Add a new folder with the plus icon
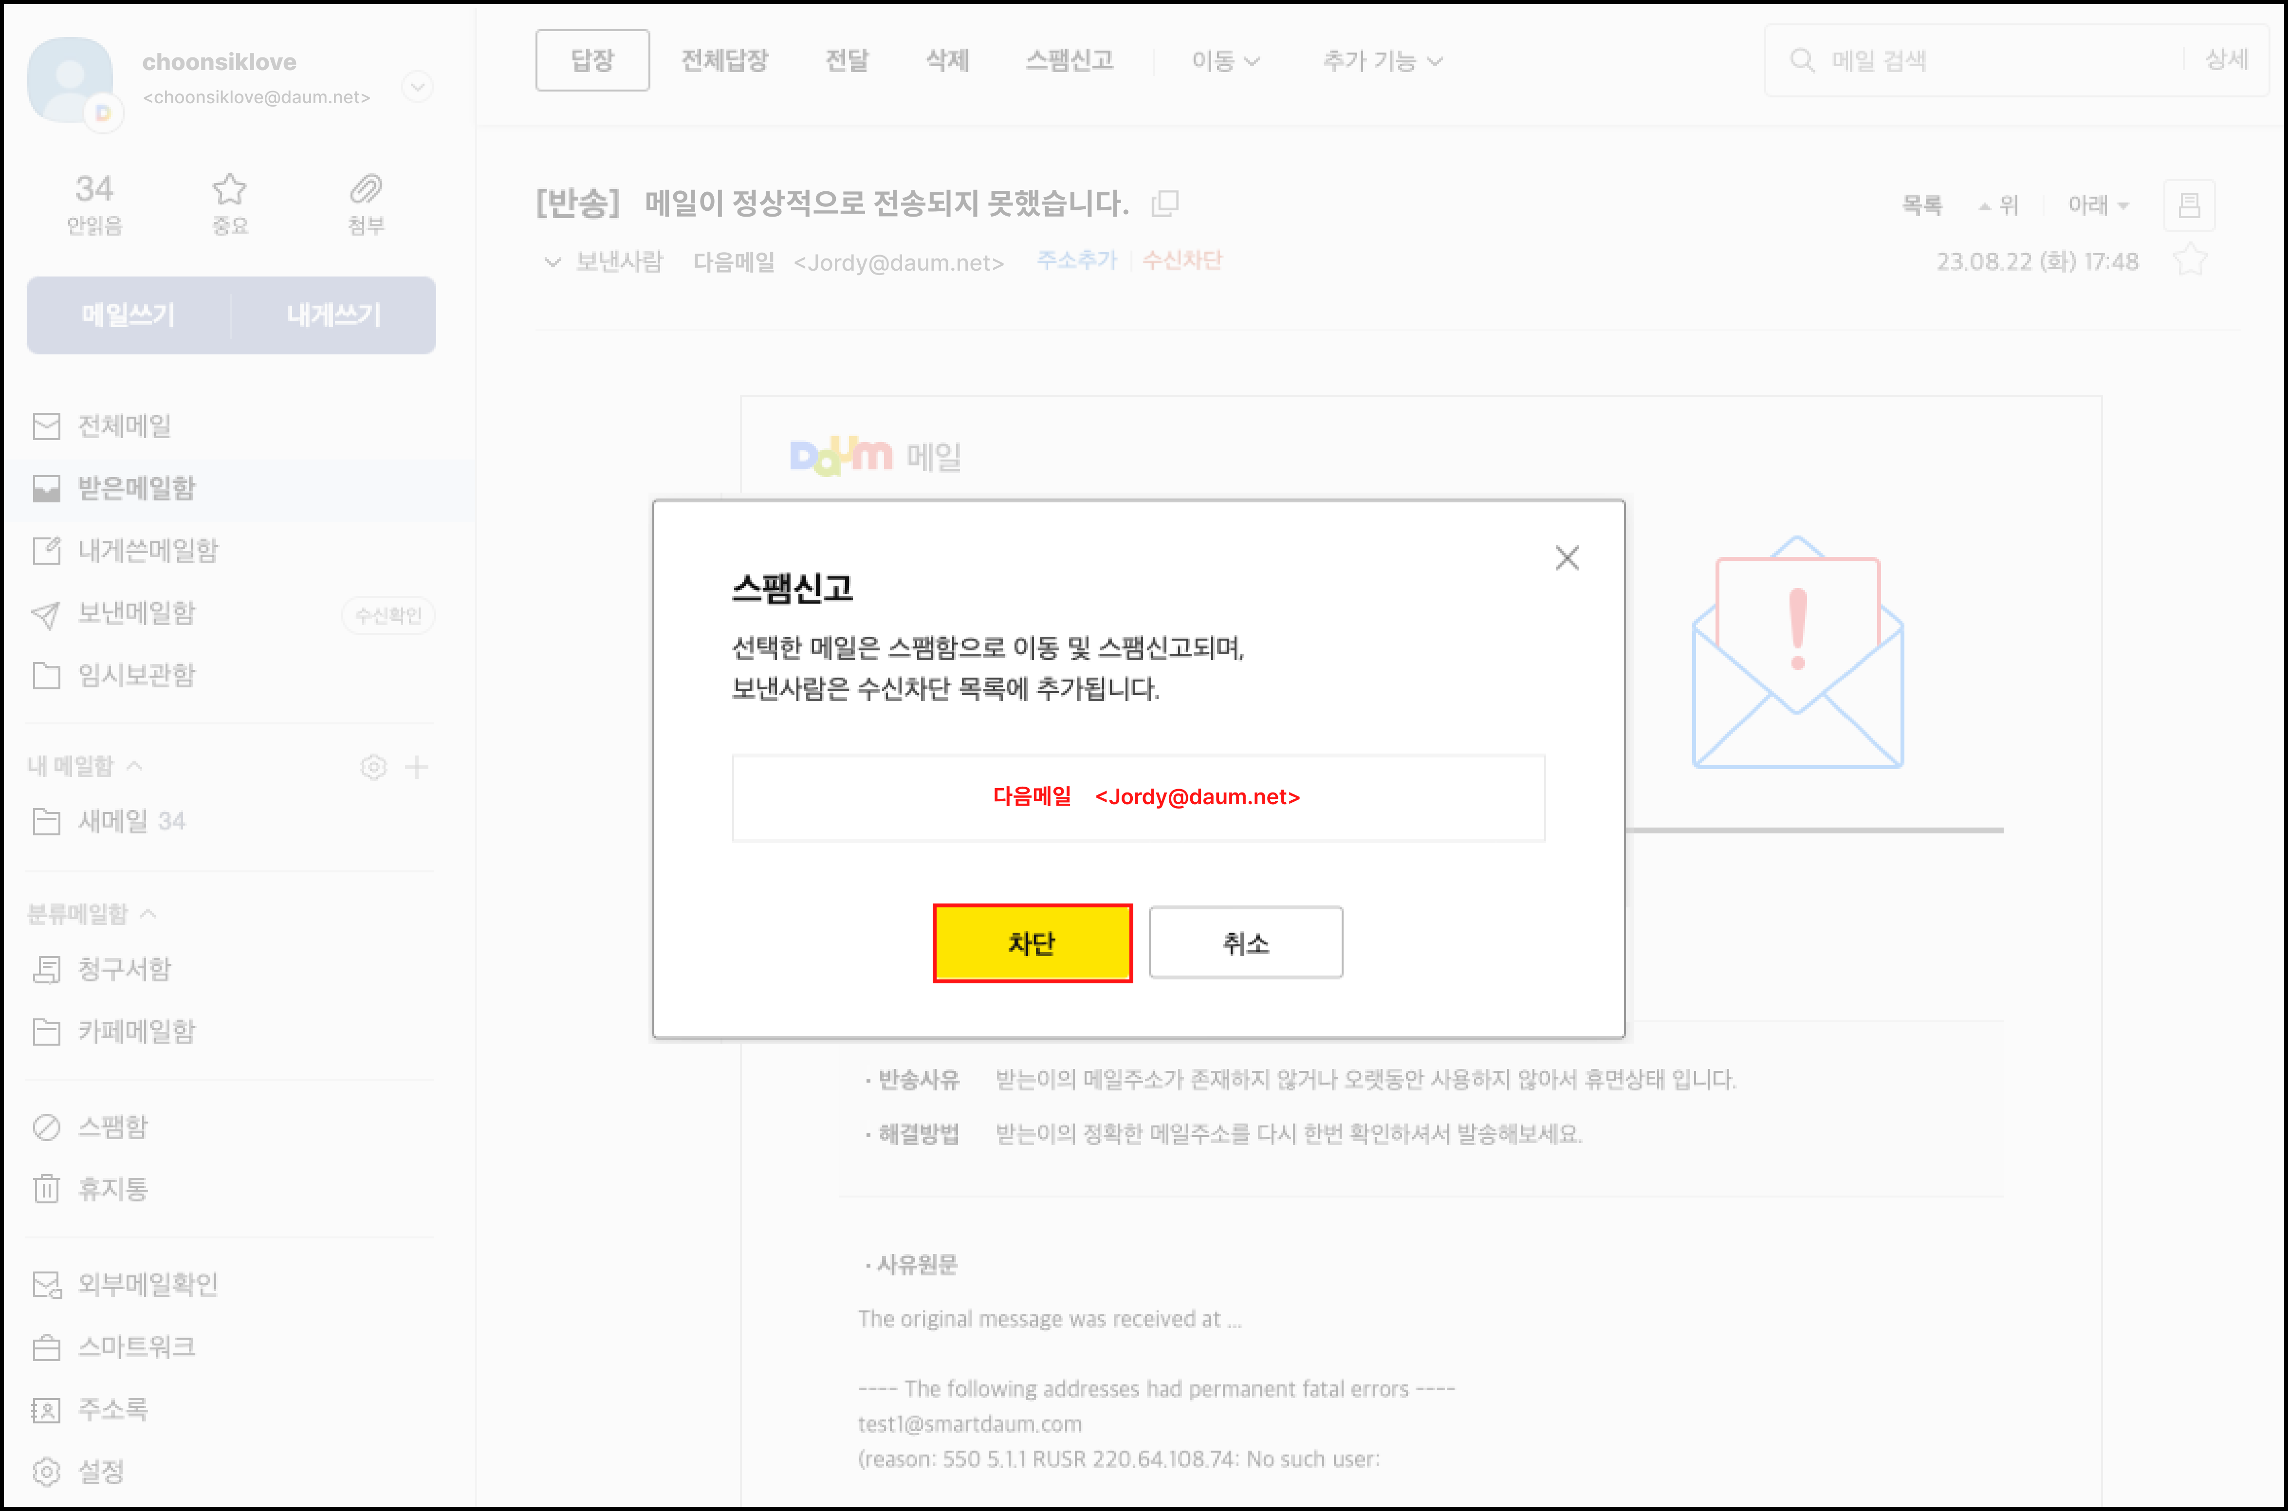 (416, 766)
